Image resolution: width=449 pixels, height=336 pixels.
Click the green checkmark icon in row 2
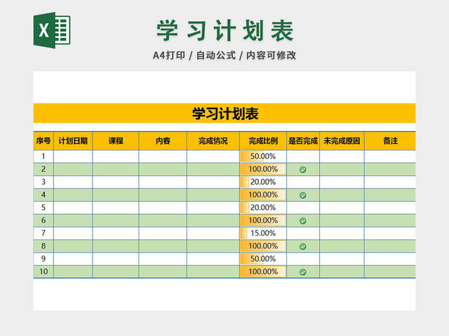[x=302, y=169]
